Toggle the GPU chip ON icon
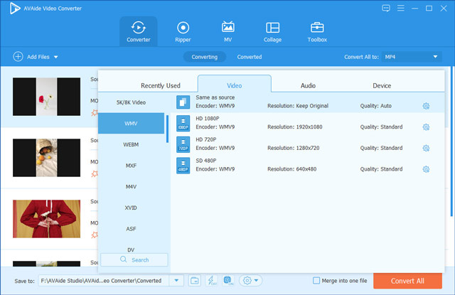455x295 pixels. click(228, 281)
